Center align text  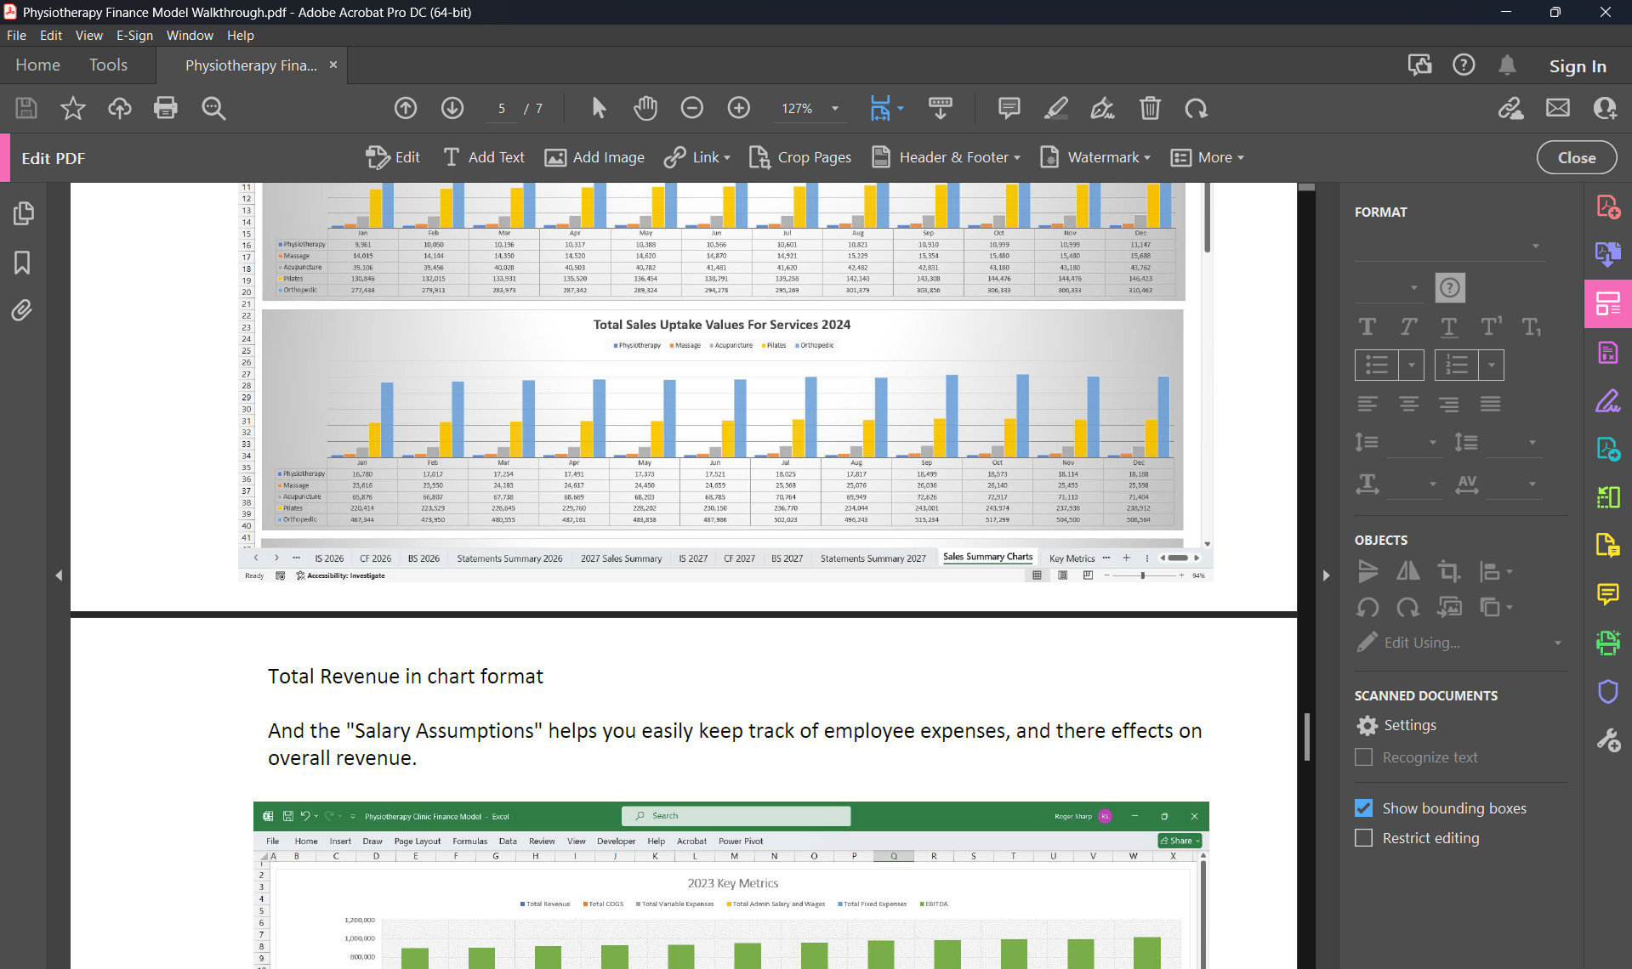[1408, 405]
